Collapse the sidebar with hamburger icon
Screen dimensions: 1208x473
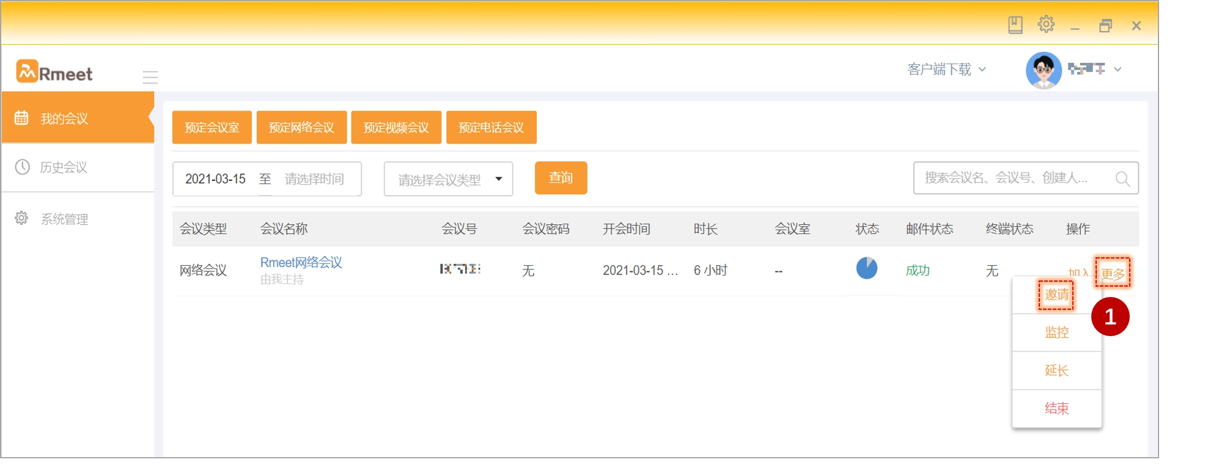(x=150, y=77)
